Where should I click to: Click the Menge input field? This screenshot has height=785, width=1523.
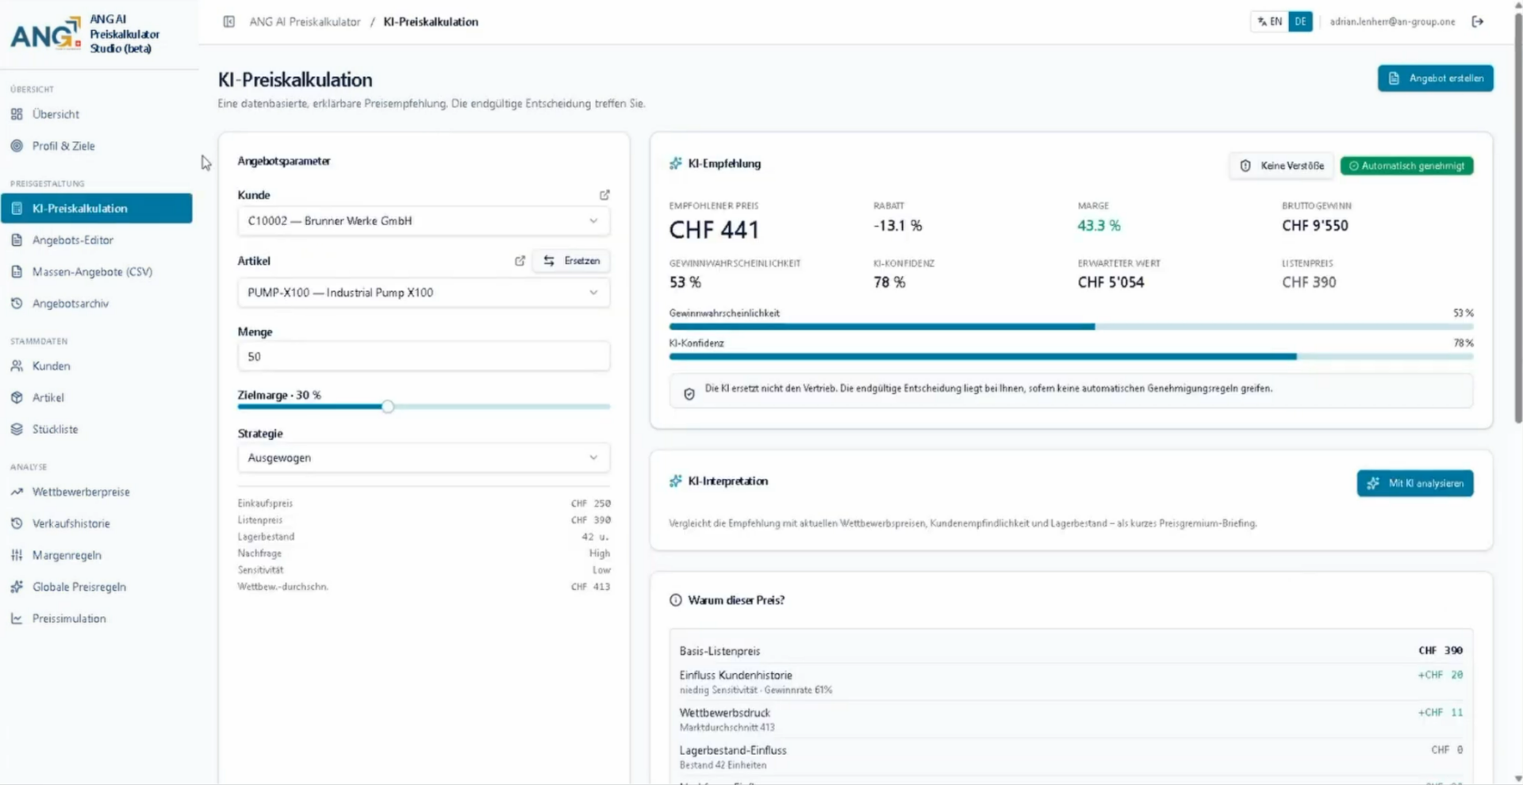424,357
